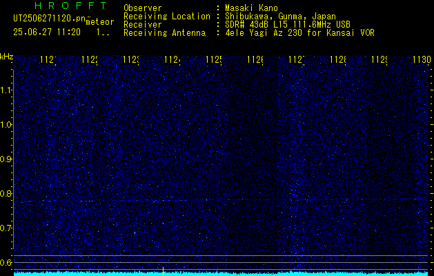Click the 1.1 kHz frequency tick label
434x276 pixels.
(x=6, y=90)
